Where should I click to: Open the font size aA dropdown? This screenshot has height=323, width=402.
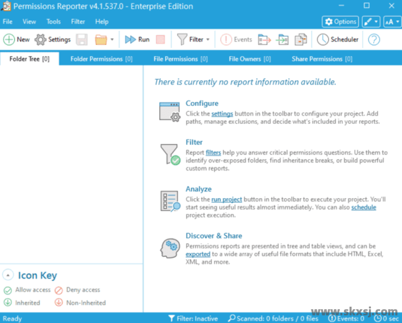click(x=392, y=21)
